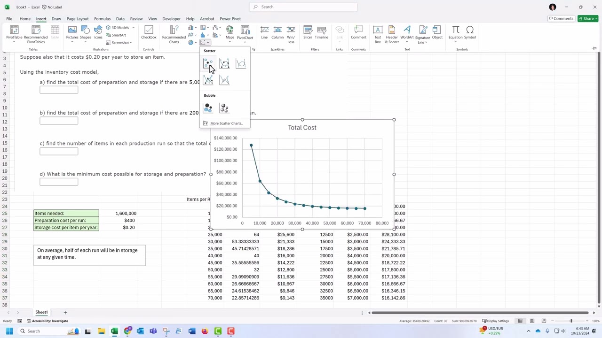Open the Waterfall or Stock chart dropdown
The height and width of the screenshot is (338, 602).
coord(216,28)
